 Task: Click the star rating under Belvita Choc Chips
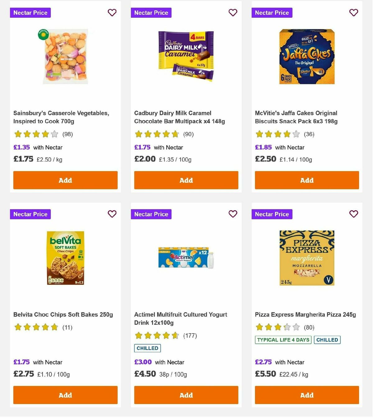tap(36, 327)
